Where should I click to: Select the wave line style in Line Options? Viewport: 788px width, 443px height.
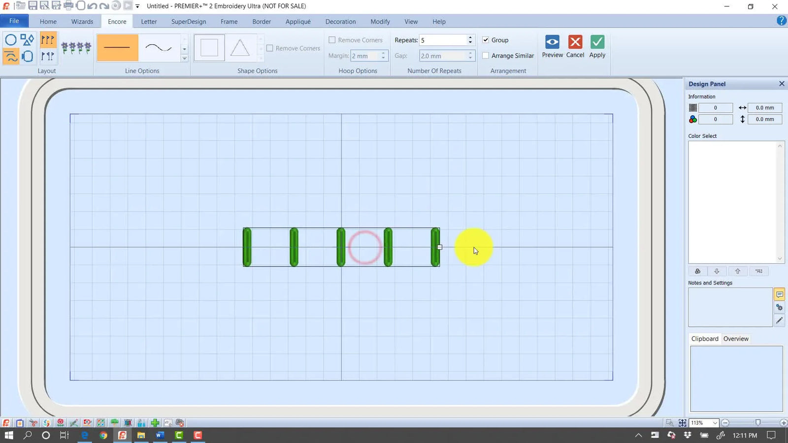click(x=159, y=47)
